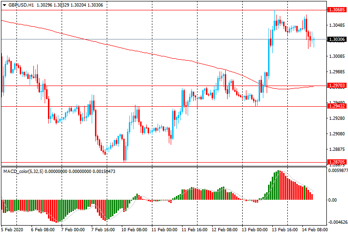The width and height of the screenshot is (348, 235).
Task: Click the MACD_color(5,32,5) indicator label
Action: (24, 171)
